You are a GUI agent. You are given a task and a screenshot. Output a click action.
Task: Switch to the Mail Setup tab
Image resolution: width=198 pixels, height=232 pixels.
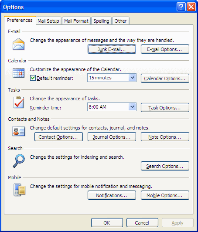(48, 21)
